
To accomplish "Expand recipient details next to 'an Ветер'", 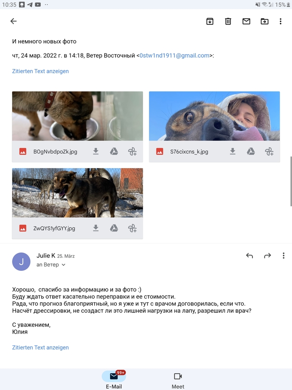I will coord(63,265).
